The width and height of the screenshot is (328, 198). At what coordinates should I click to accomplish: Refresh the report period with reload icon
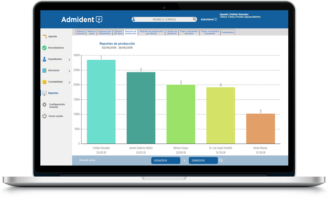[x=221, y=160]
